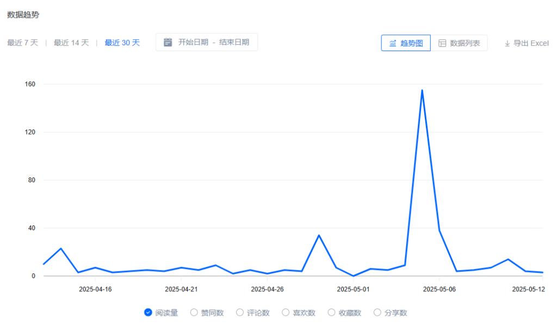Open the 结束日期 end date field

(x=234, y=42)
